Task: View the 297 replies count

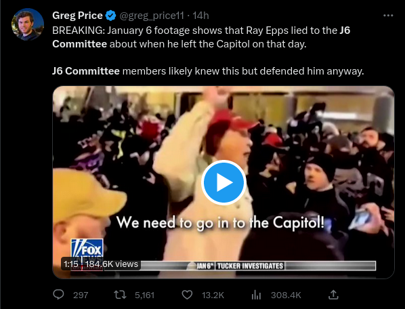Action: click(81, 295)
